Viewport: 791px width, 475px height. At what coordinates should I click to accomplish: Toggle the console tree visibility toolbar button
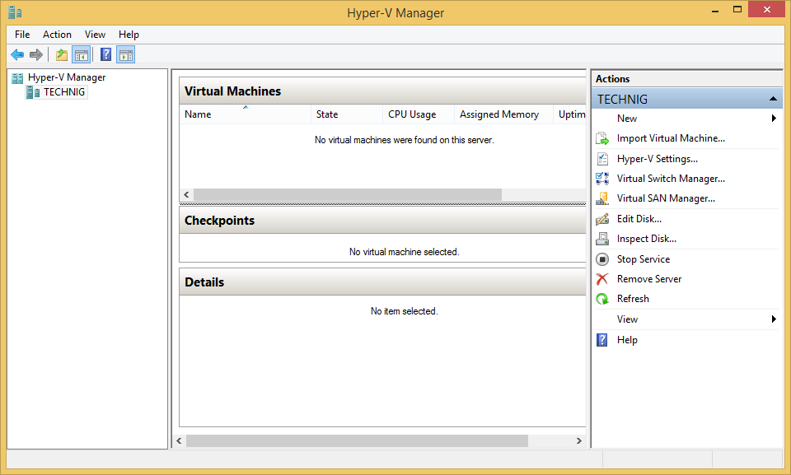pyautogui.click(x=79, y=54)
